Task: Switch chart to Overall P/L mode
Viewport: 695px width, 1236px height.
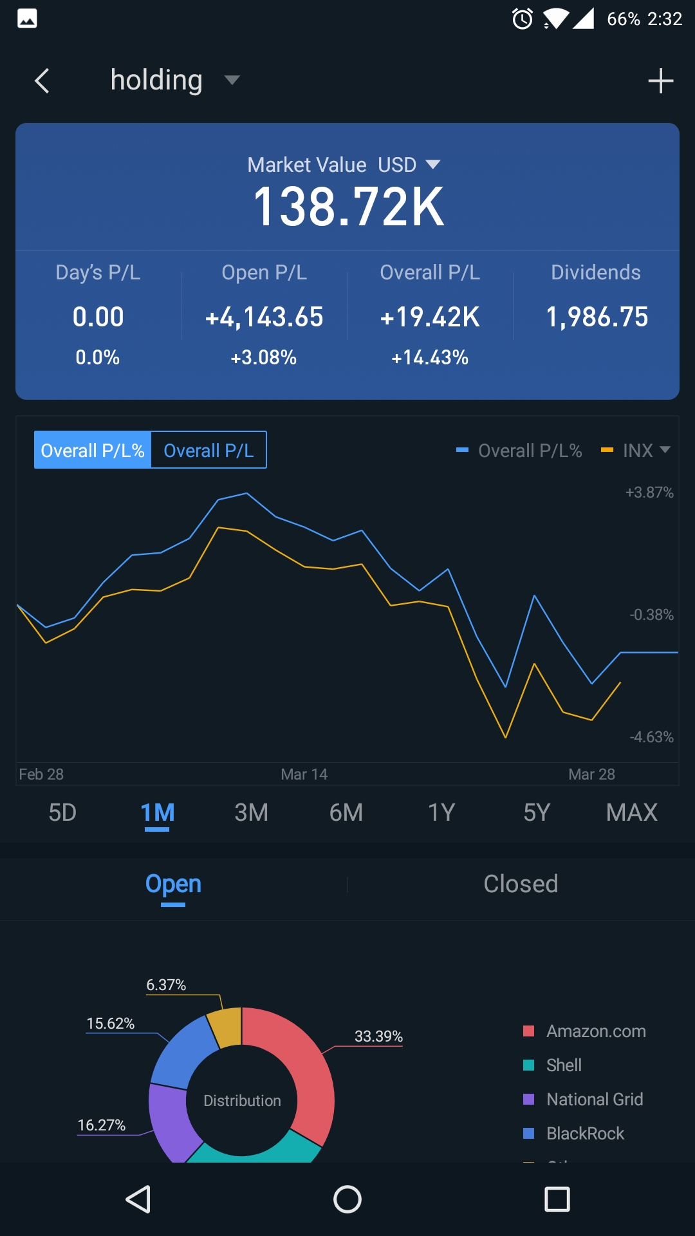Action: click(208, 450)
